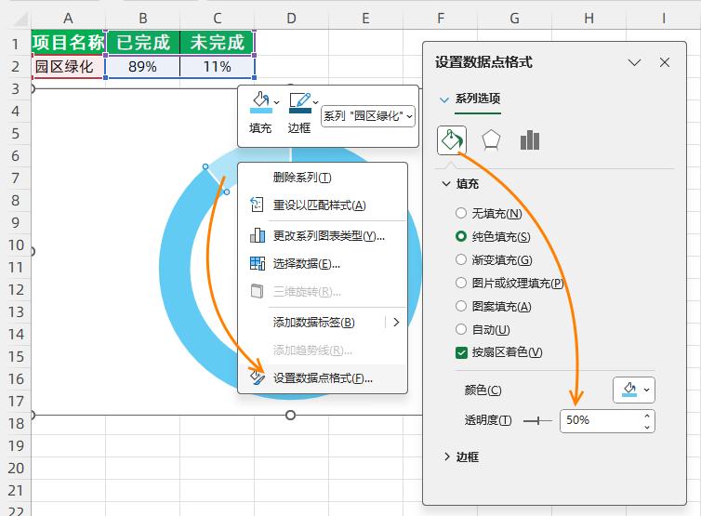Click the 选择数据 table icon
Viewport: 701px width, 516px height.
click(258, 264)
